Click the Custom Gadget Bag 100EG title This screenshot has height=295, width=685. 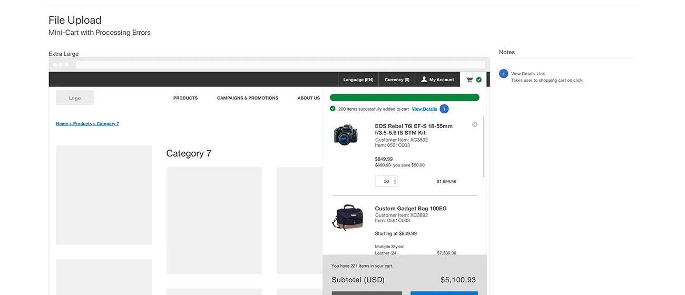pyautogui.click(x=411, y=209)
